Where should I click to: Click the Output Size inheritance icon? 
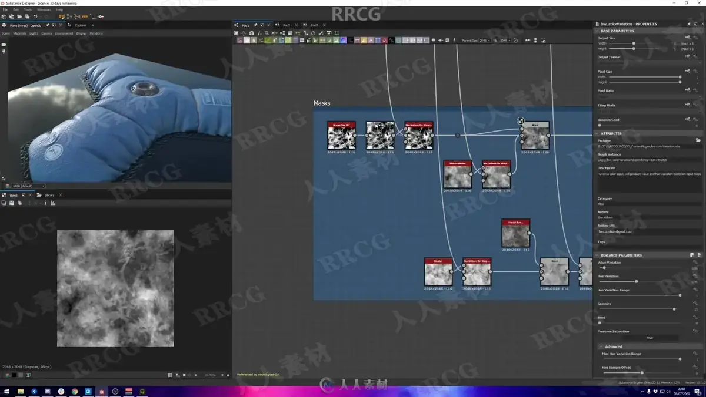[x=687, y=38]
